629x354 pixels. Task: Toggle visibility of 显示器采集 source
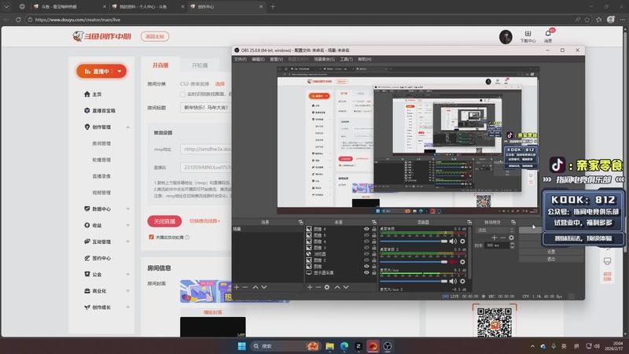click(366, 272)
